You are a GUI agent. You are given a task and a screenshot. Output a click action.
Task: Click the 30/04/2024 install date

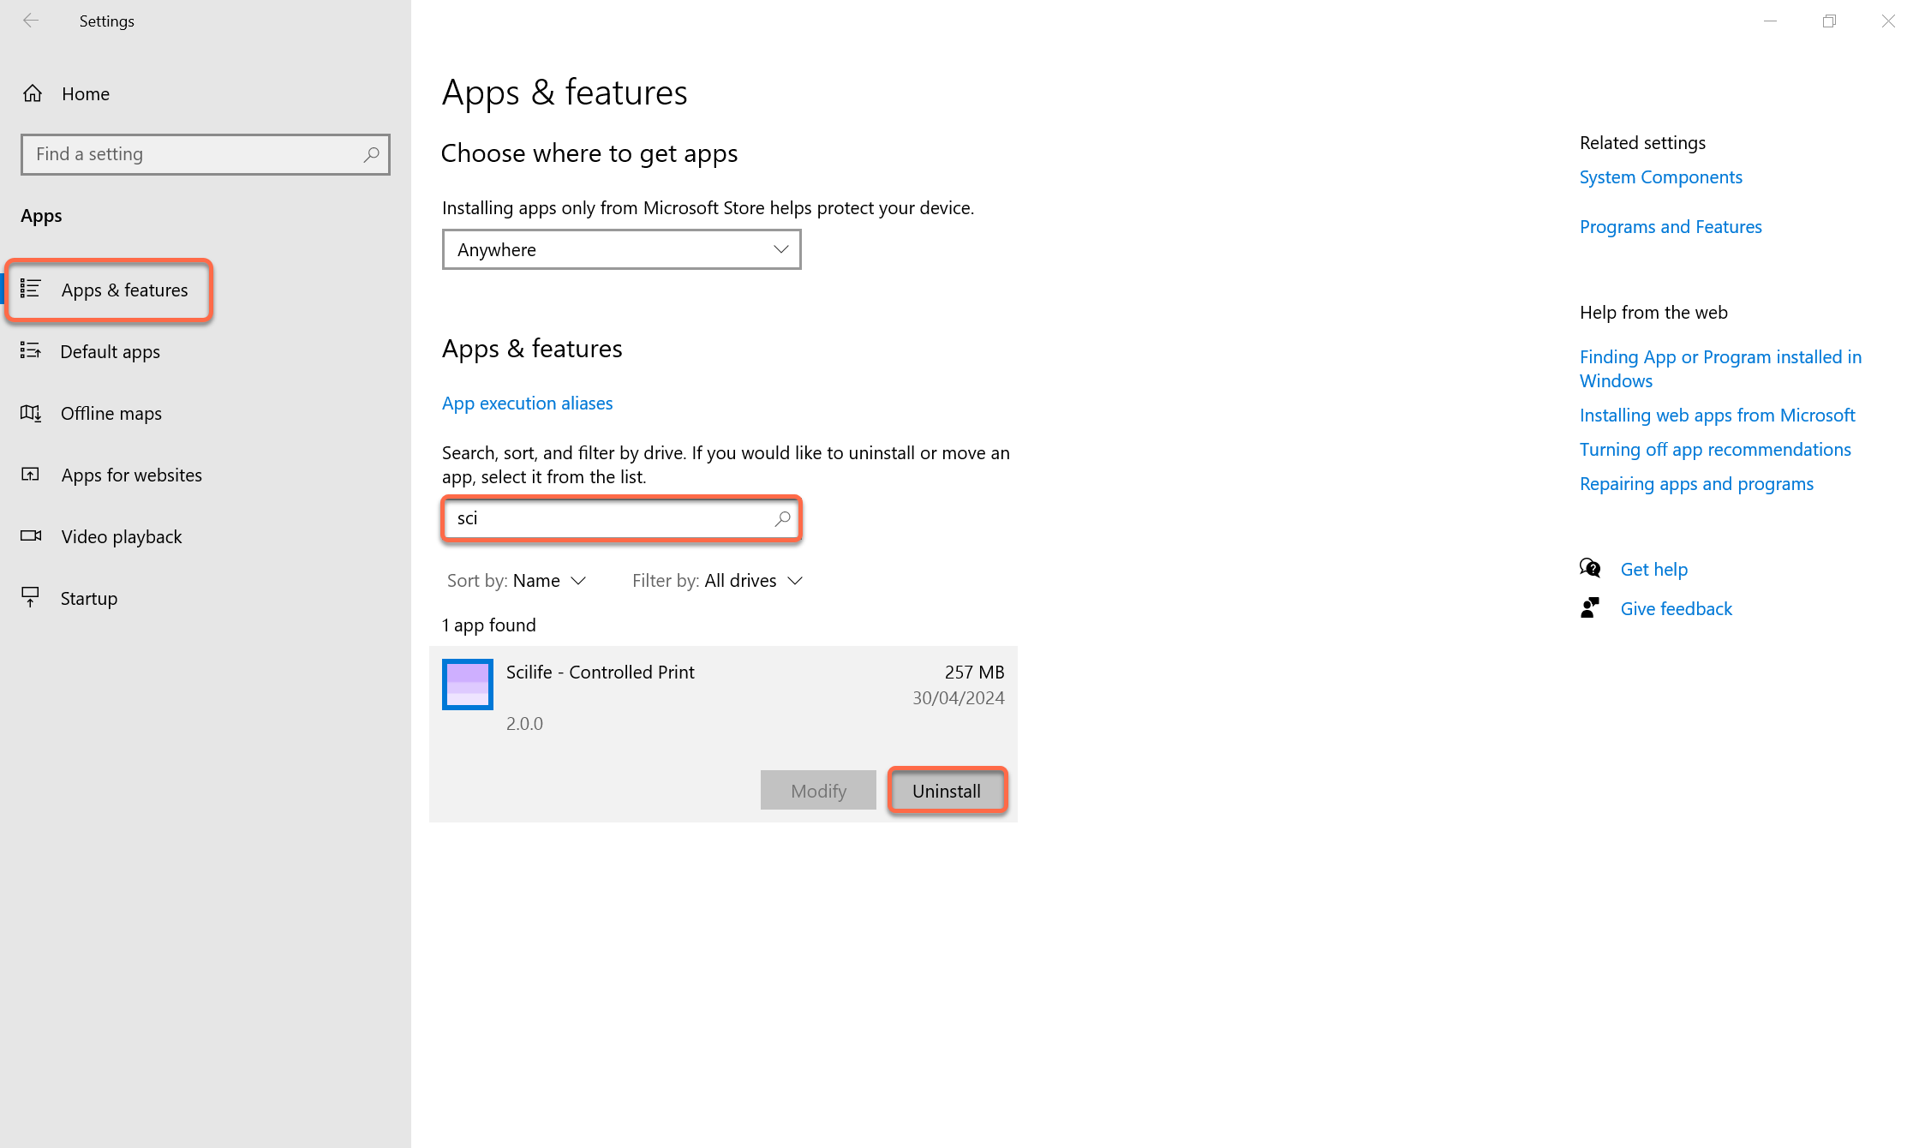(x=958, y=697)
